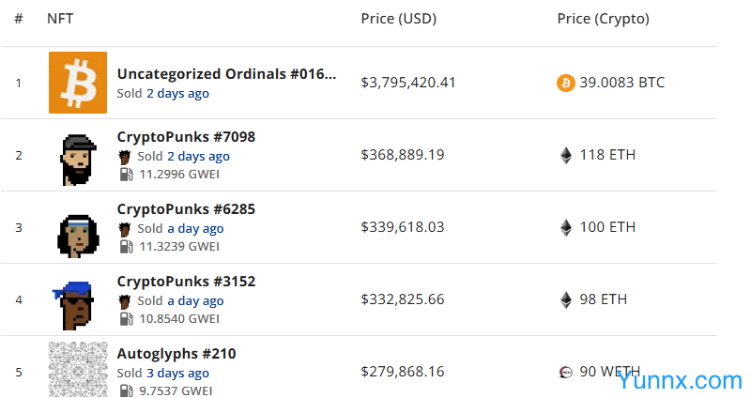
Task: Click '2 days ago' link under Ordinals
Action: click(x=177, y=94)
